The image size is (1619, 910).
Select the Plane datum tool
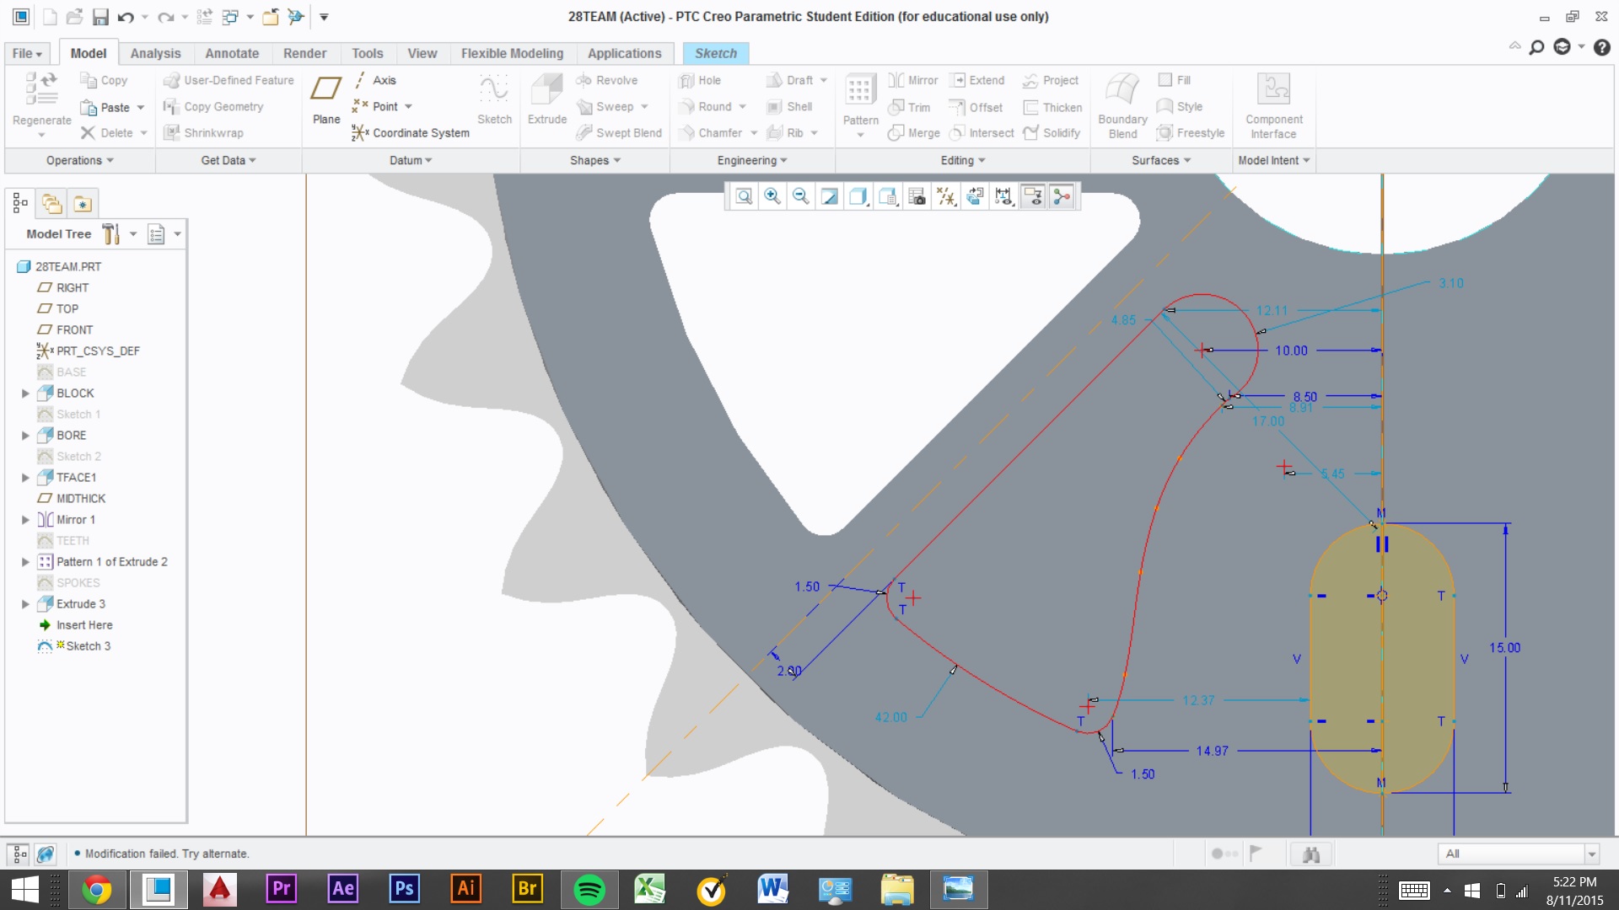tap(326, 99)
